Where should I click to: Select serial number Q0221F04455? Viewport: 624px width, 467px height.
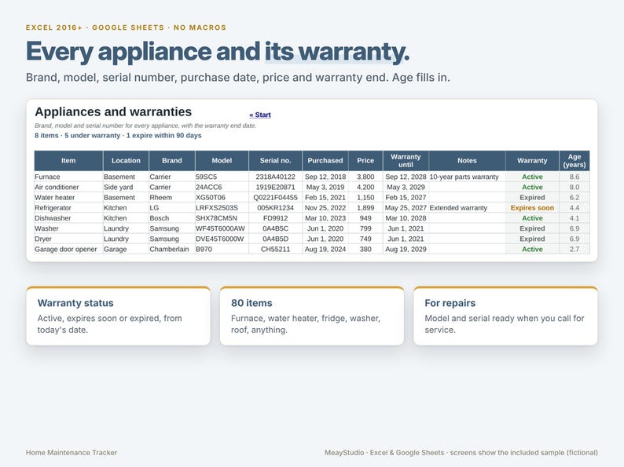[275, 198]
